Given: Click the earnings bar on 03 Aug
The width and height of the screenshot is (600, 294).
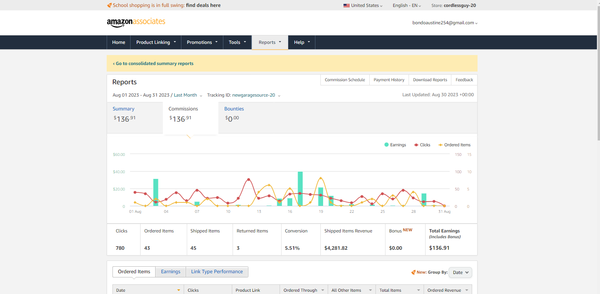Looking at the screenshot, I should [156, 192].
